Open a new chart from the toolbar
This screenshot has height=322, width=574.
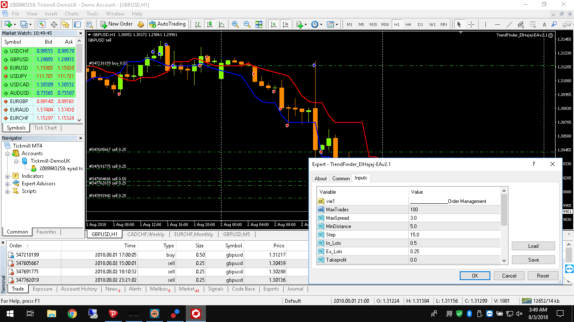(x=8, y=24)
